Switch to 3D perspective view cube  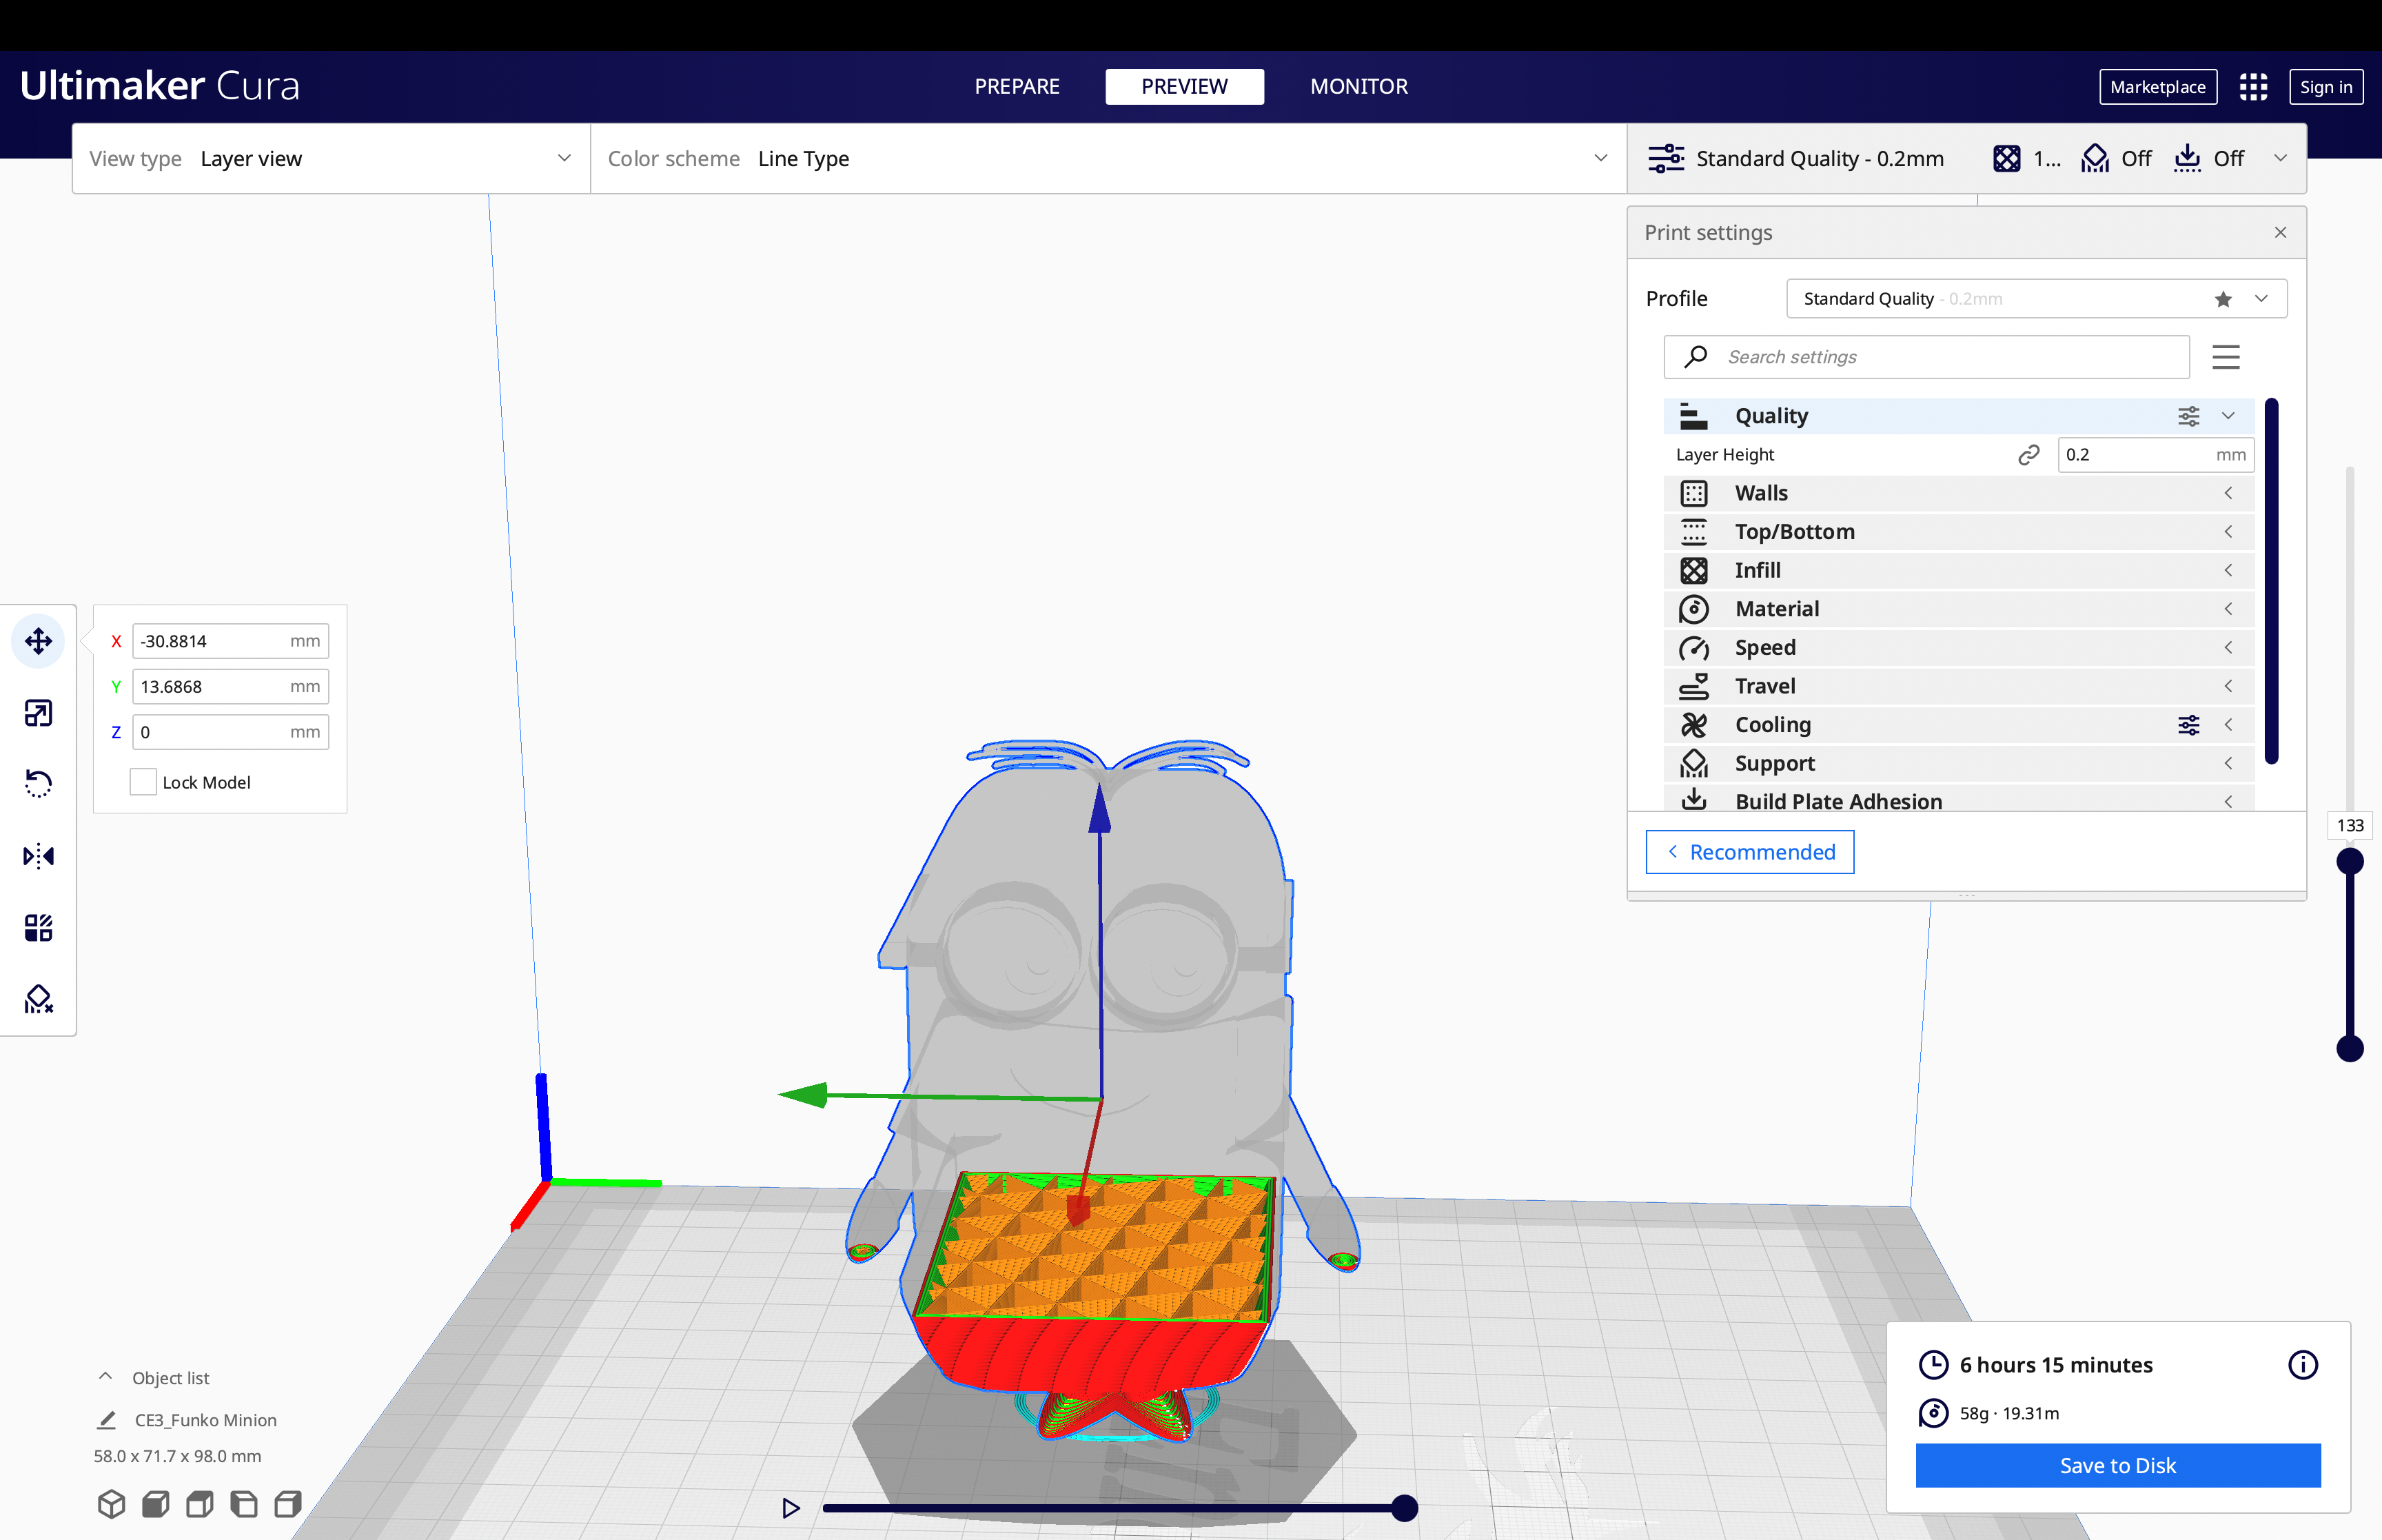pos(111,1504)
